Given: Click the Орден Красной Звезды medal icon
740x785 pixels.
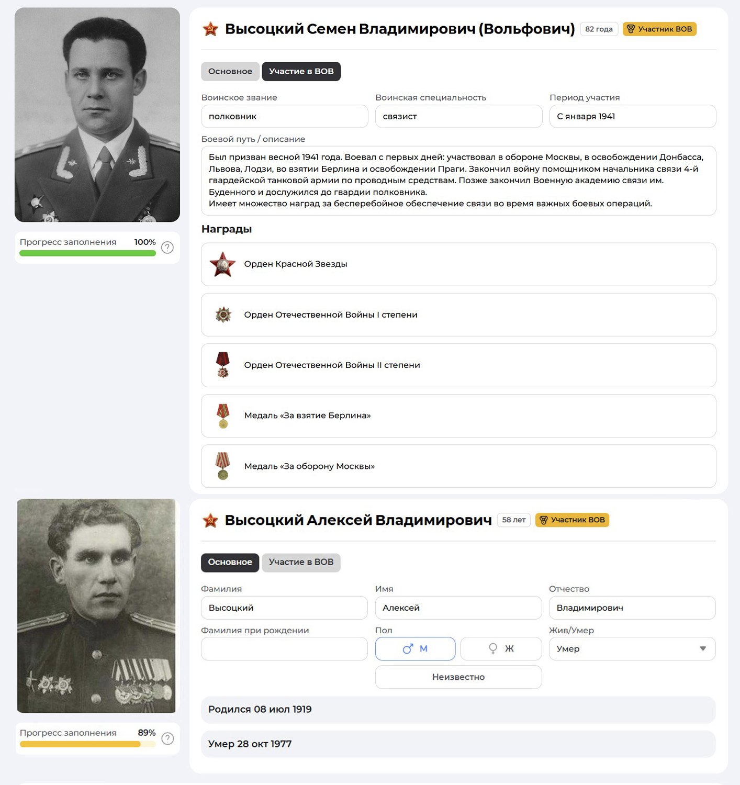Looking at the screenshot, I should (223, 264).
